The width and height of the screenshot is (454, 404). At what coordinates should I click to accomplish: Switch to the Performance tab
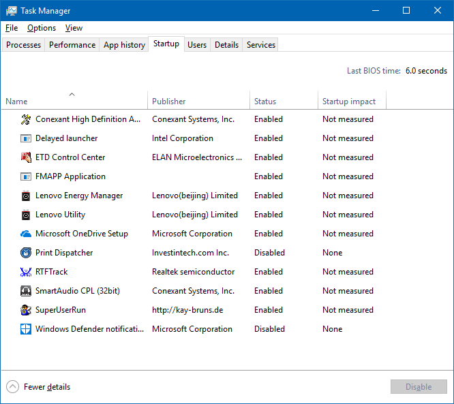pyautogui.click(x=72, y=45)
